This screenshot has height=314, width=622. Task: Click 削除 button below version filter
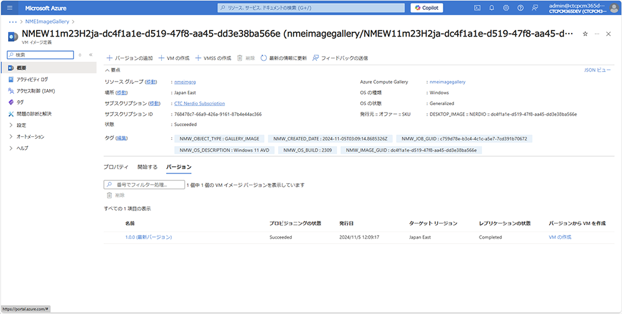tap(116, 195)
